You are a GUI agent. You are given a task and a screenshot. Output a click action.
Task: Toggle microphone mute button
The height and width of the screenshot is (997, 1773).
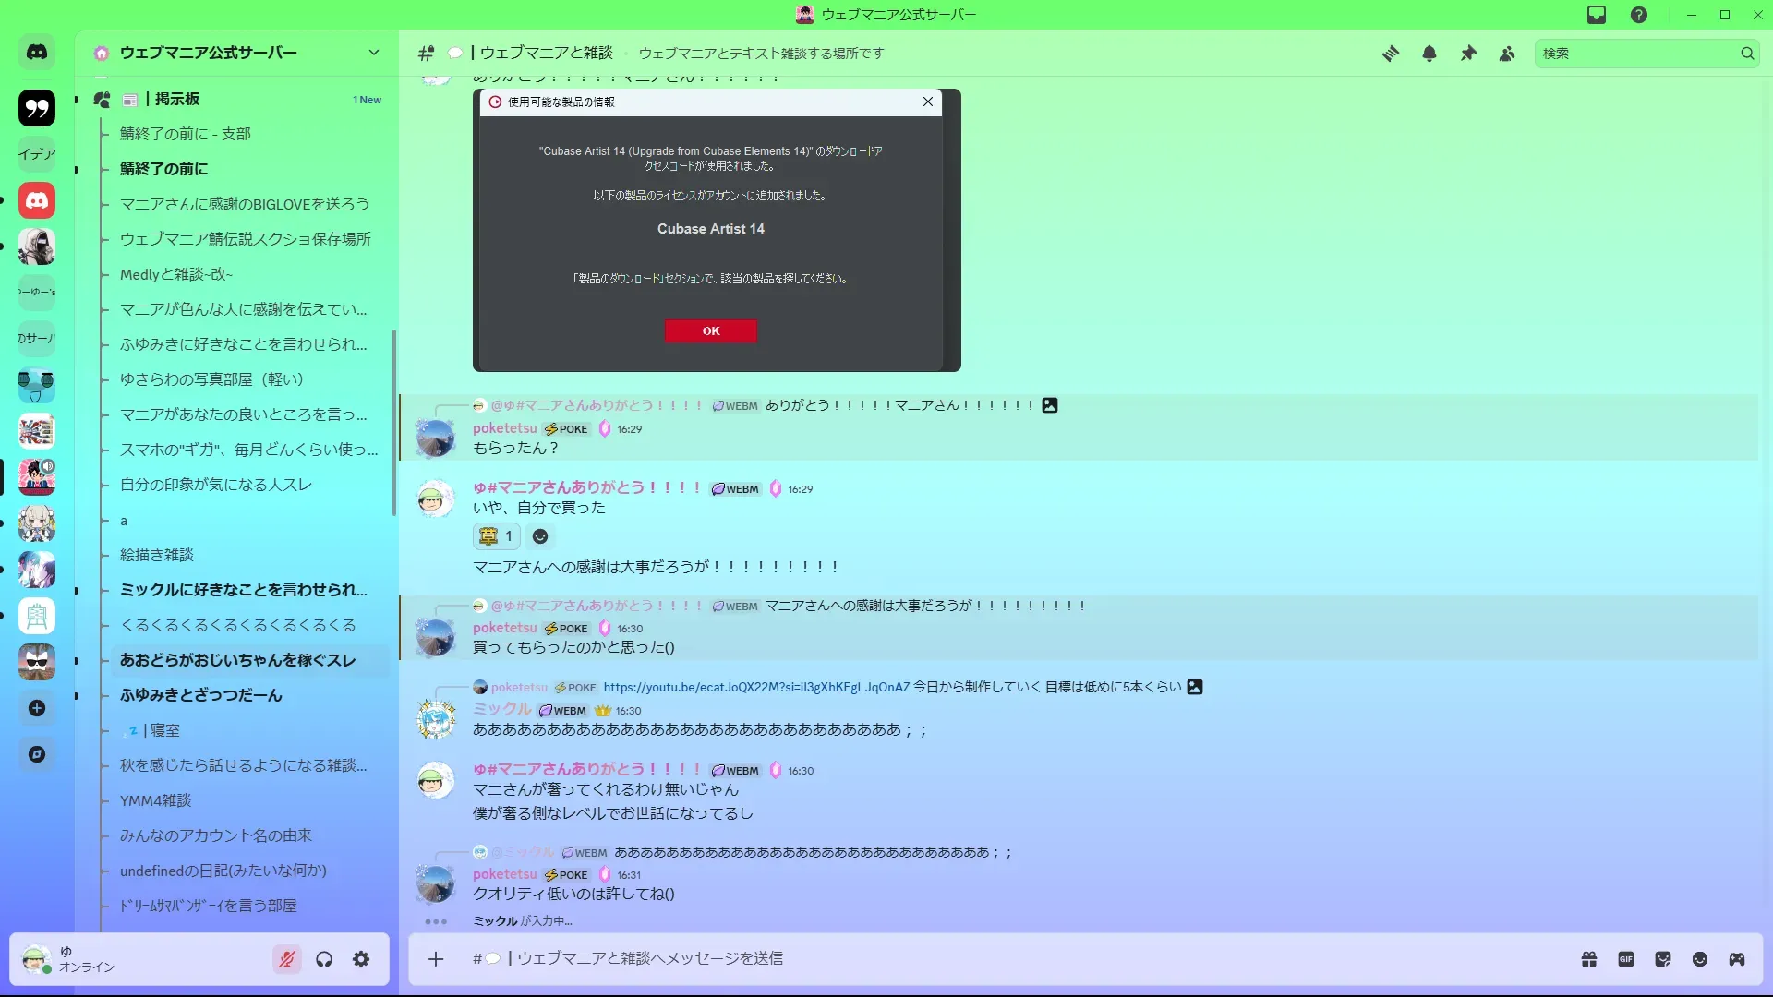(x=287, y=959)
